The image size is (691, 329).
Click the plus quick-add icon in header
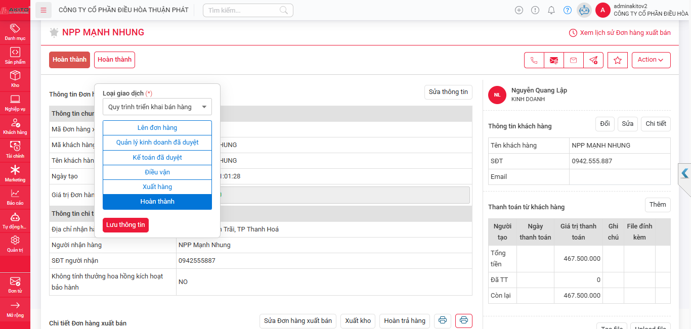tap(519, 10)
